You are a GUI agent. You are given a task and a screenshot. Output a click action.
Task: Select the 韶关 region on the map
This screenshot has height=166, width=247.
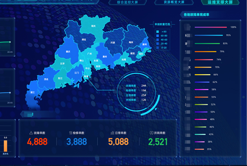pos(94,26)
